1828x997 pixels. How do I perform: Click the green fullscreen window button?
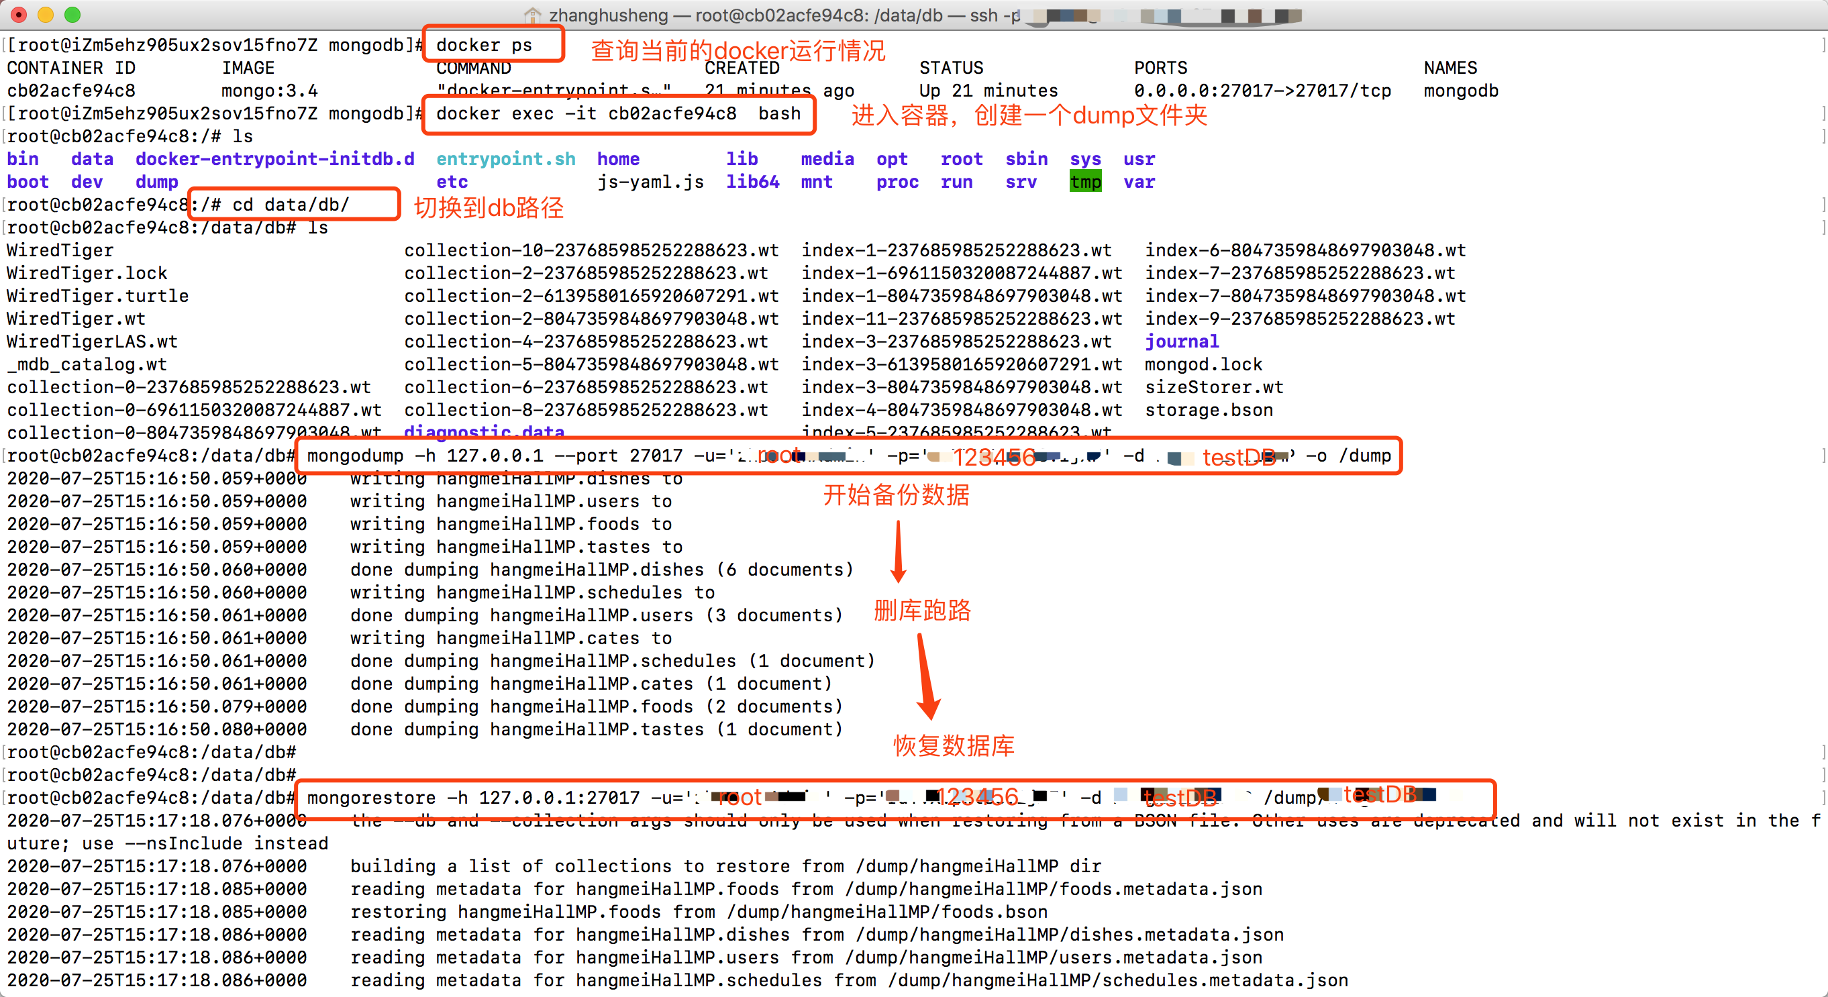(x=72, y=14)
